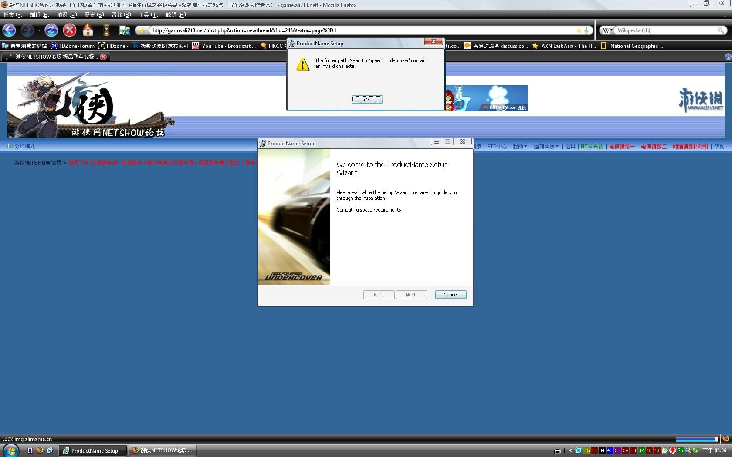Viewport: 732px width, 457px height.
Task: Open the National Geographic bookmark
Action: [632, 46]
